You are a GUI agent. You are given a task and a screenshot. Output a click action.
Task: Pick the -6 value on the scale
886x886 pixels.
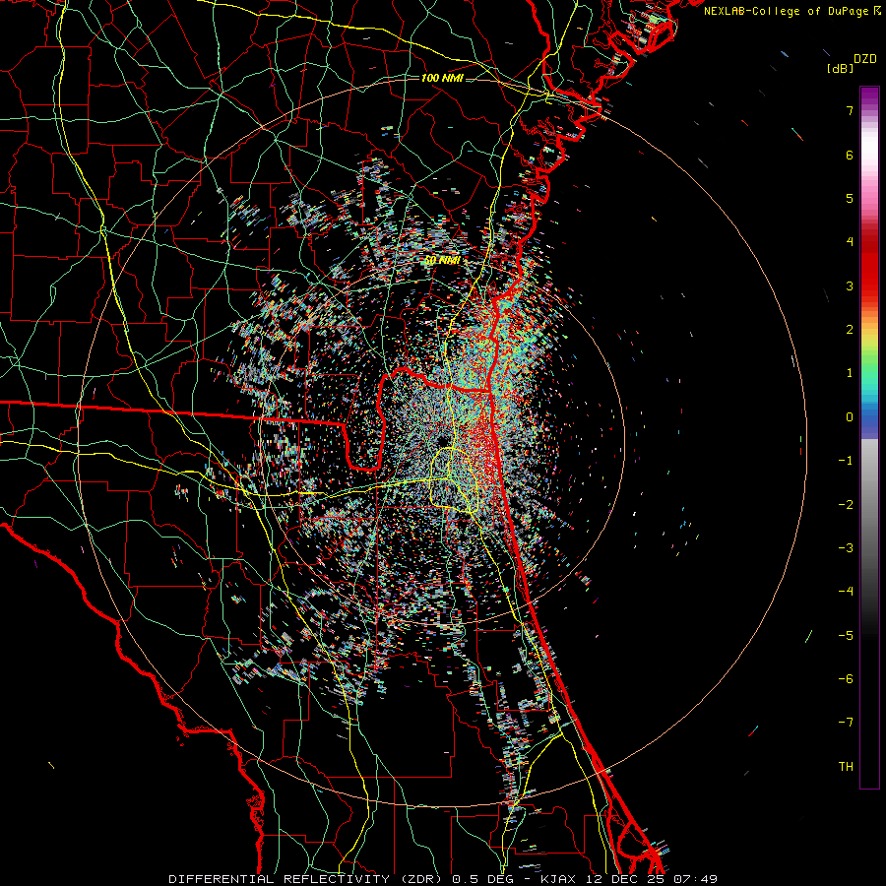846,679
